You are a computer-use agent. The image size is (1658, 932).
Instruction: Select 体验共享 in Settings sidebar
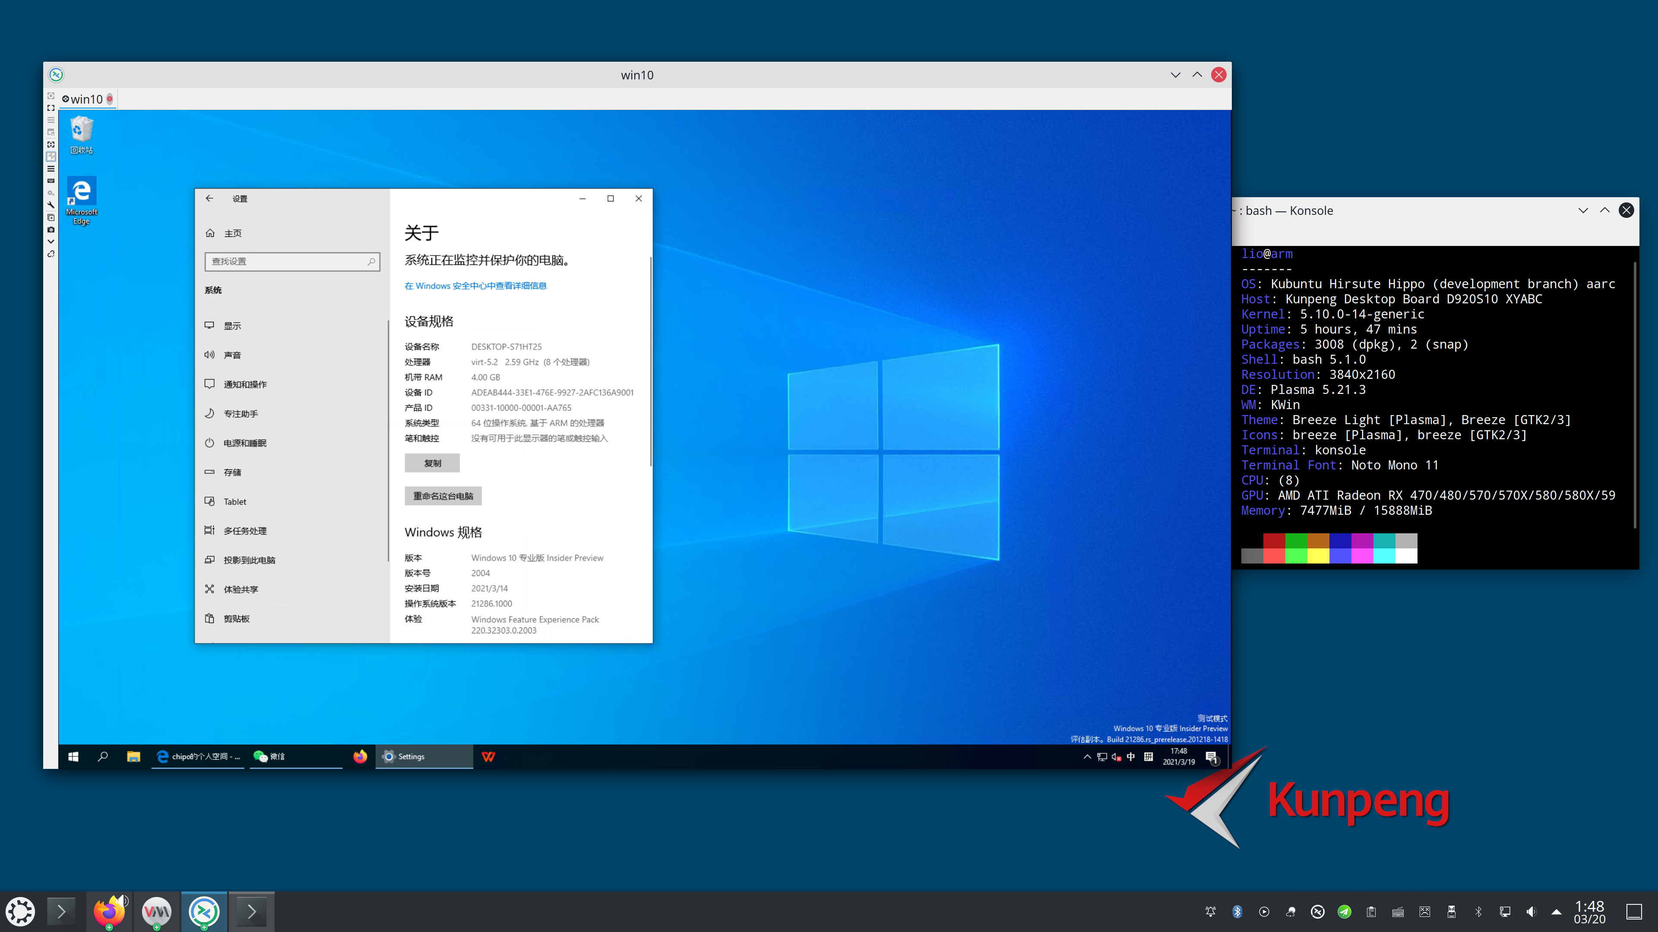(291, 589)
